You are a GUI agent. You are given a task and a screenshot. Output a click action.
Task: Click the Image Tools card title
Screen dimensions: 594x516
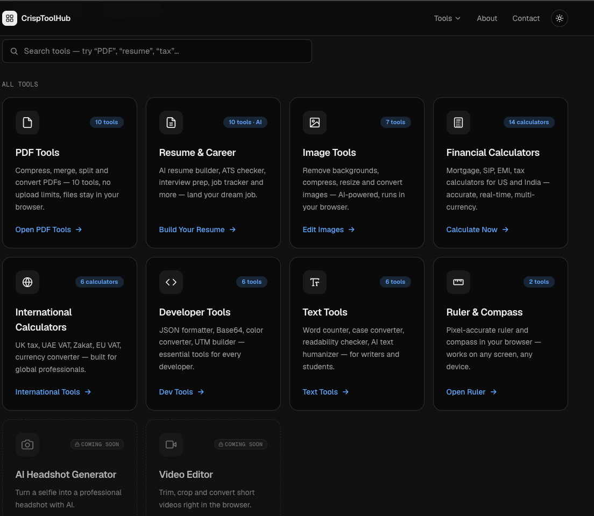(329, 153)
